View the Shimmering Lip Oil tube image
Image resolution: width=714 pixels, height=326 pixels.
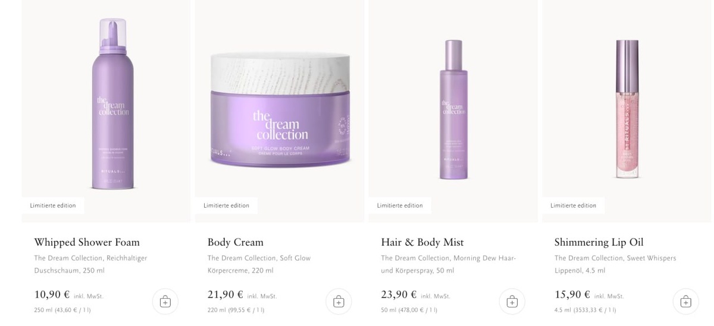[x=627, y=110]
